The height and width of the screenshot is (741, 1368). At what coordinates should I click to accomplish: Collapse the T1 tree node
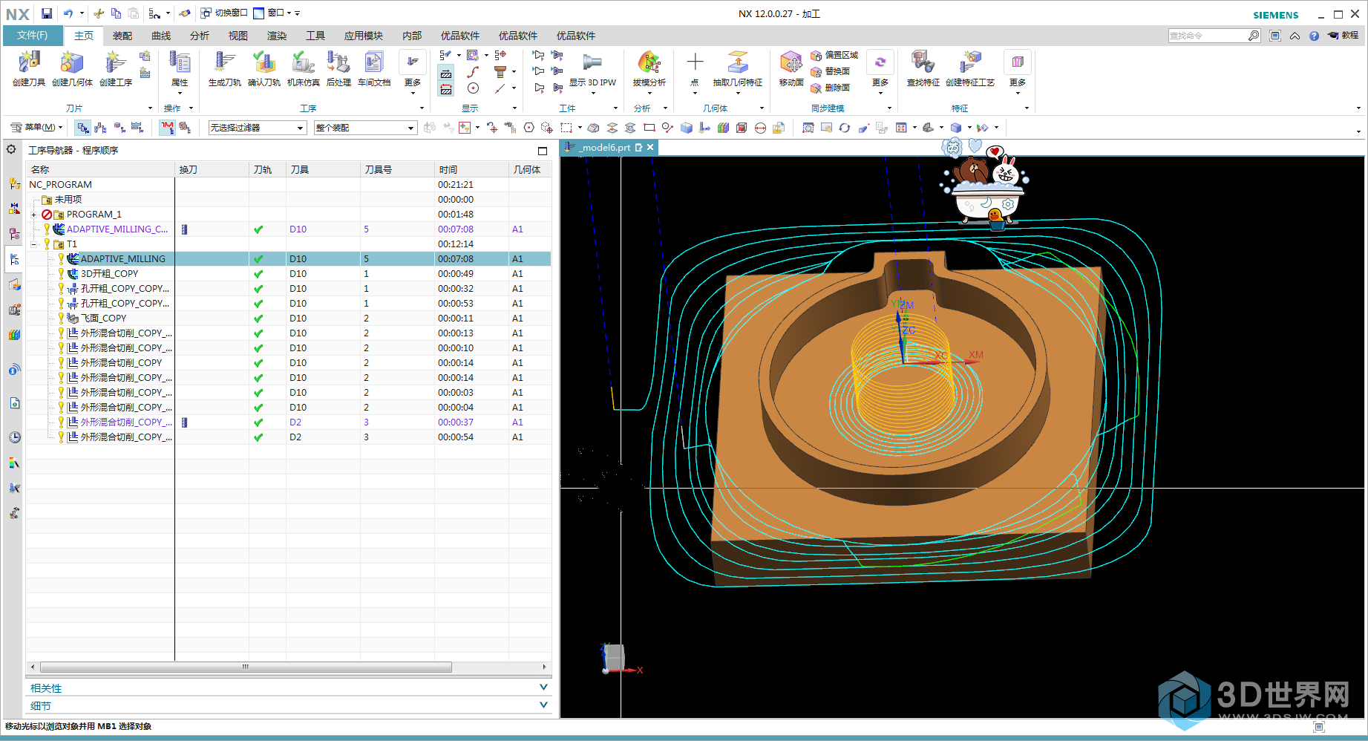[x=33, y=244]
